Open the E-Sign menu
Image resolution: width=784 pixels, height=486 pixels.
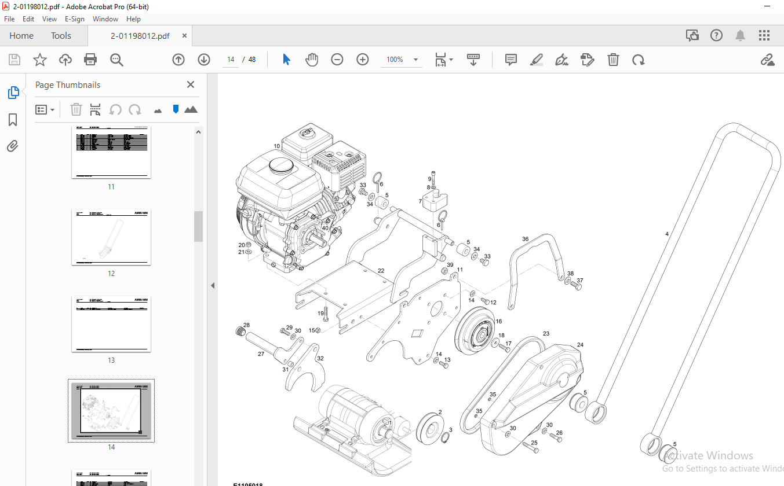click(x=75, y=19)
